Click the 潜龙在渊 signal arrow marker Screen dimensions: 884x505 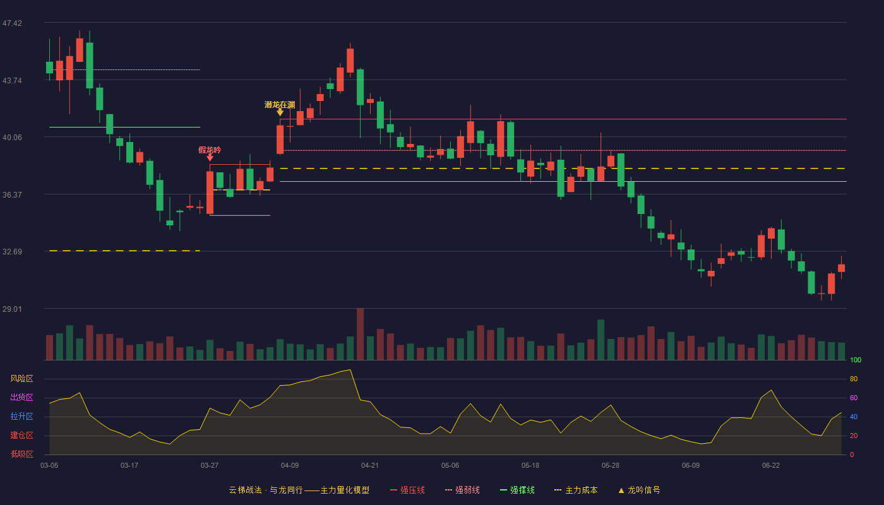[280, 112]
